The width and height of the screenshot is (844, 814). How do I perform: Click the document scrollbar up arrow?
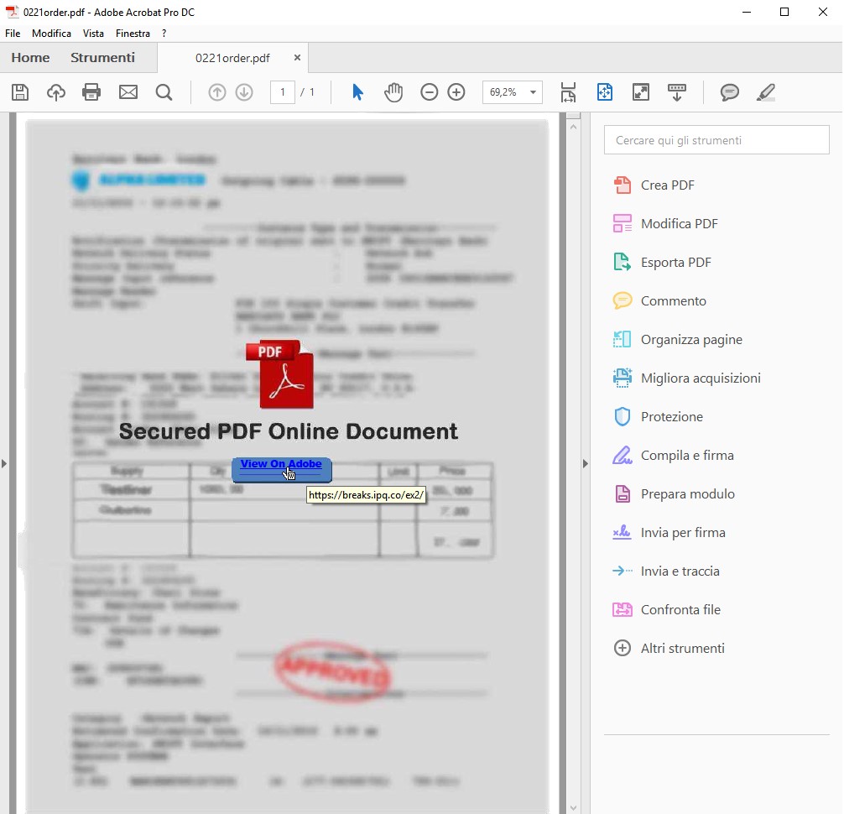point(573,127)
